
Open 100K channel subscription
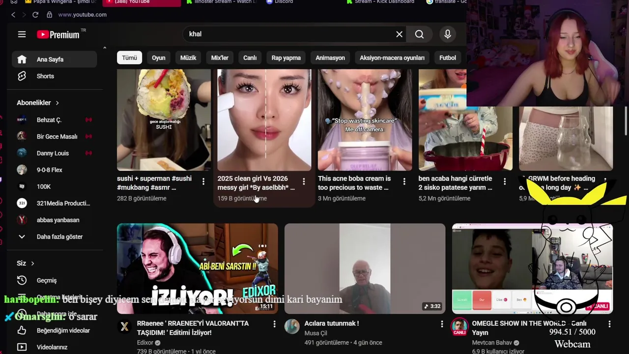55,187
